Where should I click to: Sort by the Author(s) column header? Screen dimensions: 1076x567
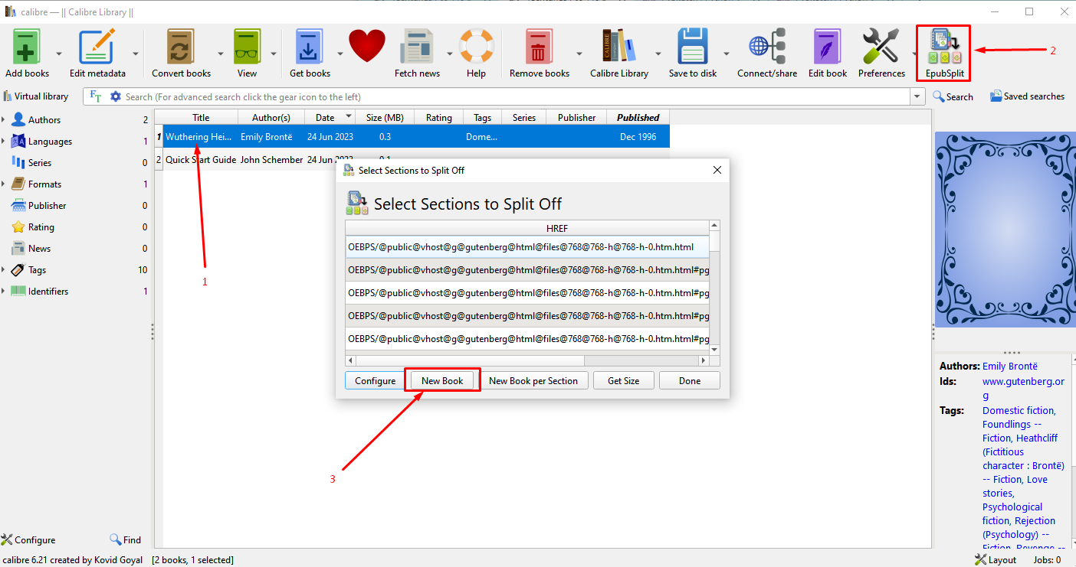(x=271, y=117)
